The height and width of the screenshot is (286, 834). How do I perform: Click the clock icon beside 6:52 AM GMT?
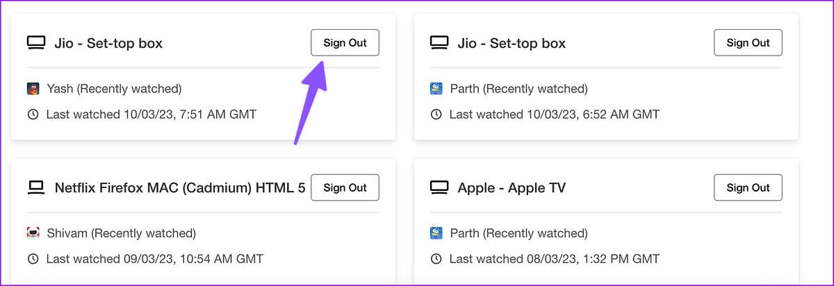[436, 114]
